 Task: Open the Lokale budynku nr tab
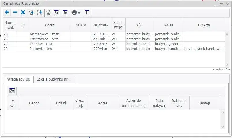54,79
